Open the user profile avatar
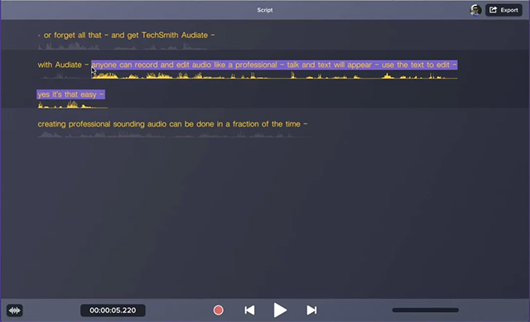Image resolution: width=530 pixels, height=322 pixels. (475, 10)
